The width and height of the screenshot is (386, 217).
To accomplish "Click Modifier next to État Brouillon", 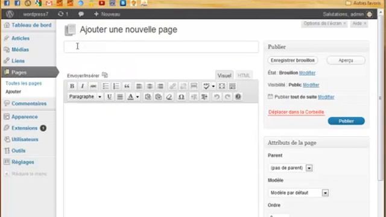I will pyautogui.click(x=307, y=73).
